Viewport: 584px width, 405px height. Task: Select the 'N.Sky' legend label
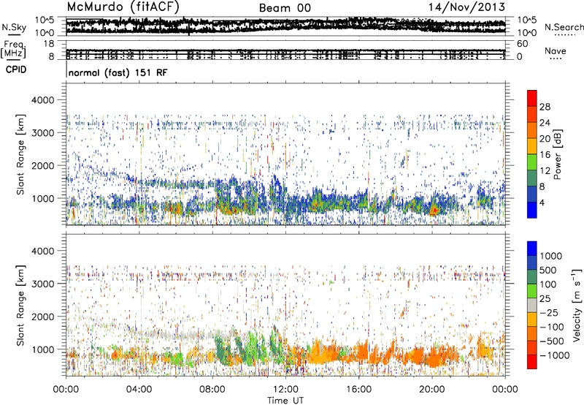14,27
